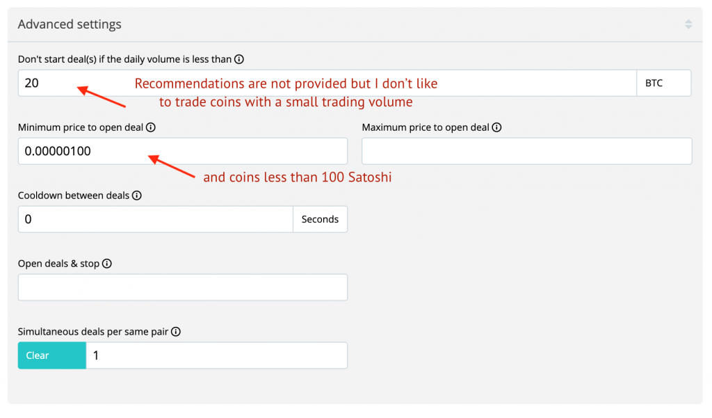
Task: Click info icon next to Minimum price
Action: [151, 128]
